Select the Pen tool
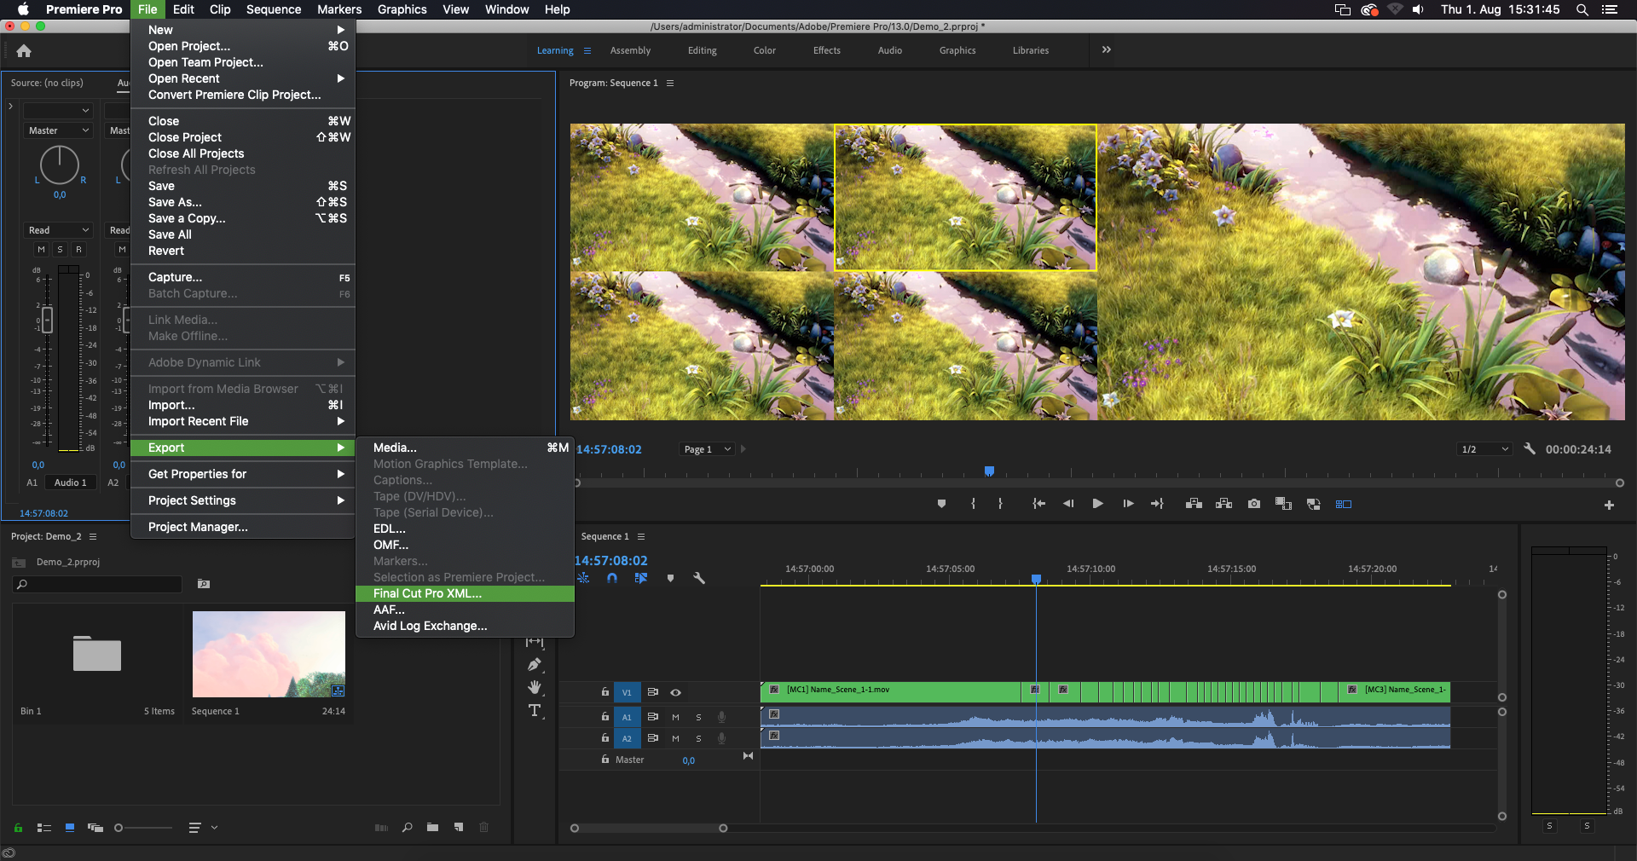1637x861 pixels. (535, 665)
